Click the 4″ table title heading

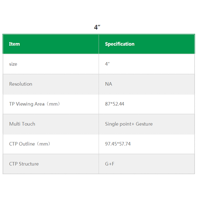point(97,27)
